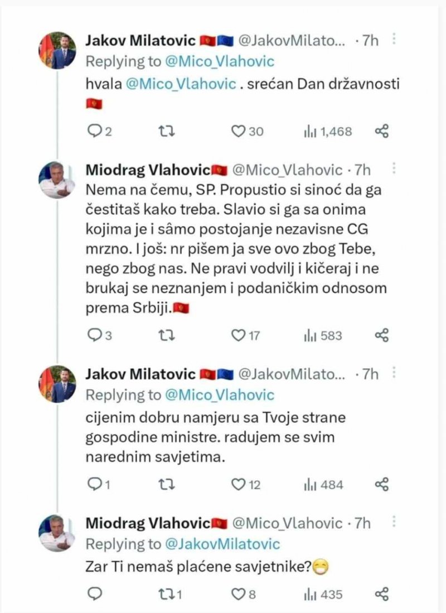Image resolution: width=446 pixels, height=613 pixels.
Task: View analytics showing 583 views
Action: pos(323,335)
